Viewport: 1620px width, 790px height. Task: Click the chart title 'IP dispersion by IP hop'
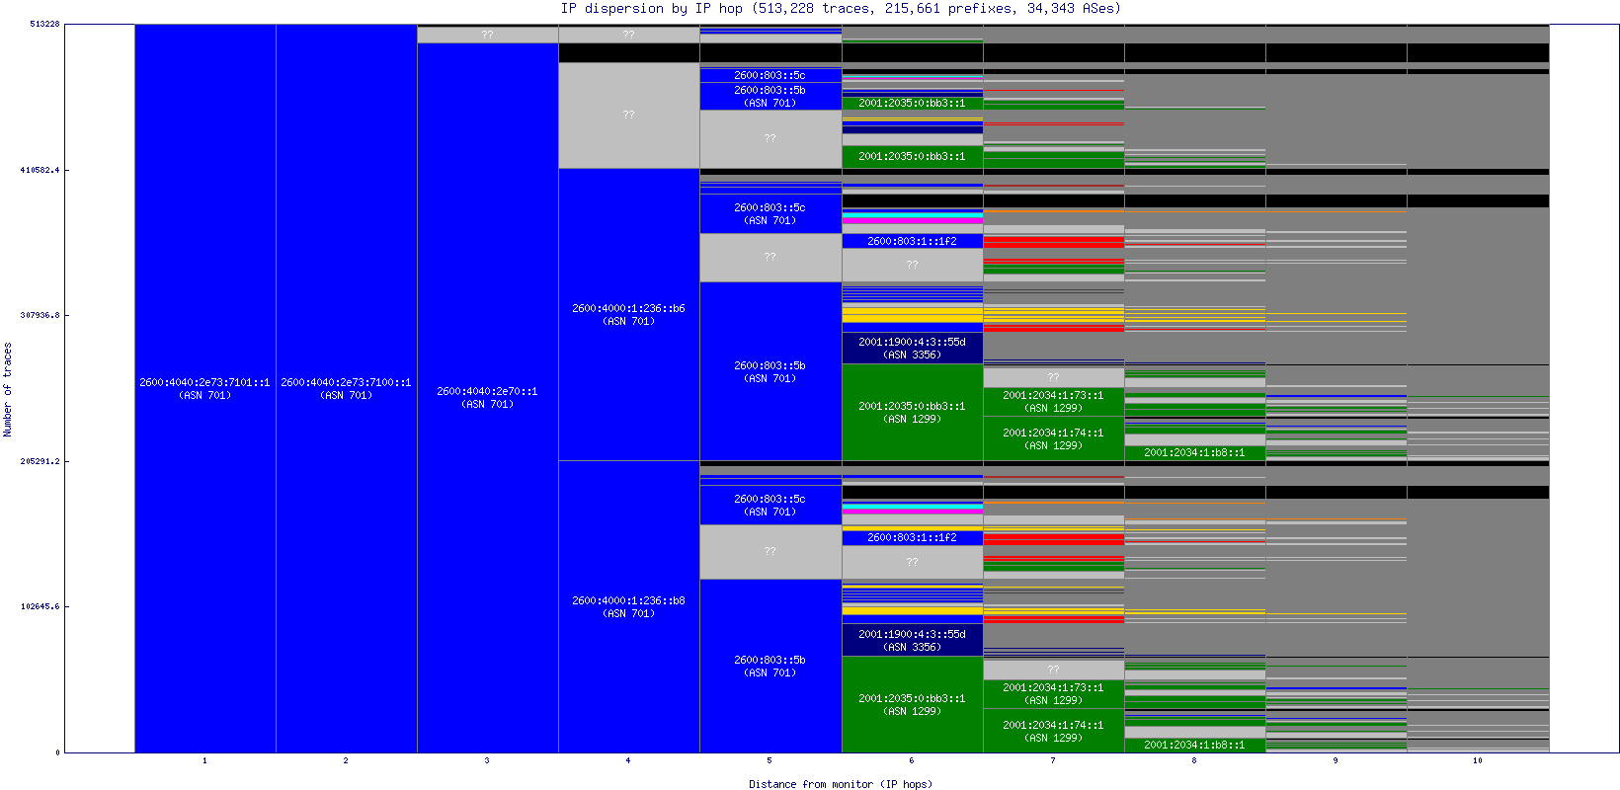652,9
